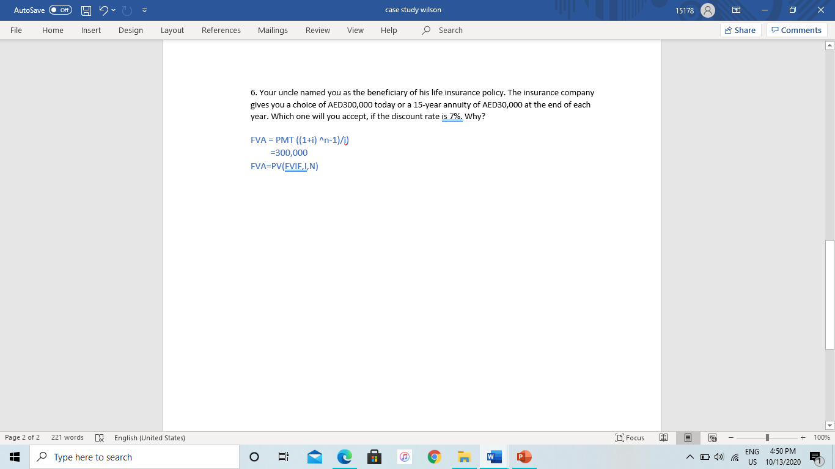Click the vertical scrollbar up arrow
835x469 pixels.
829,46
